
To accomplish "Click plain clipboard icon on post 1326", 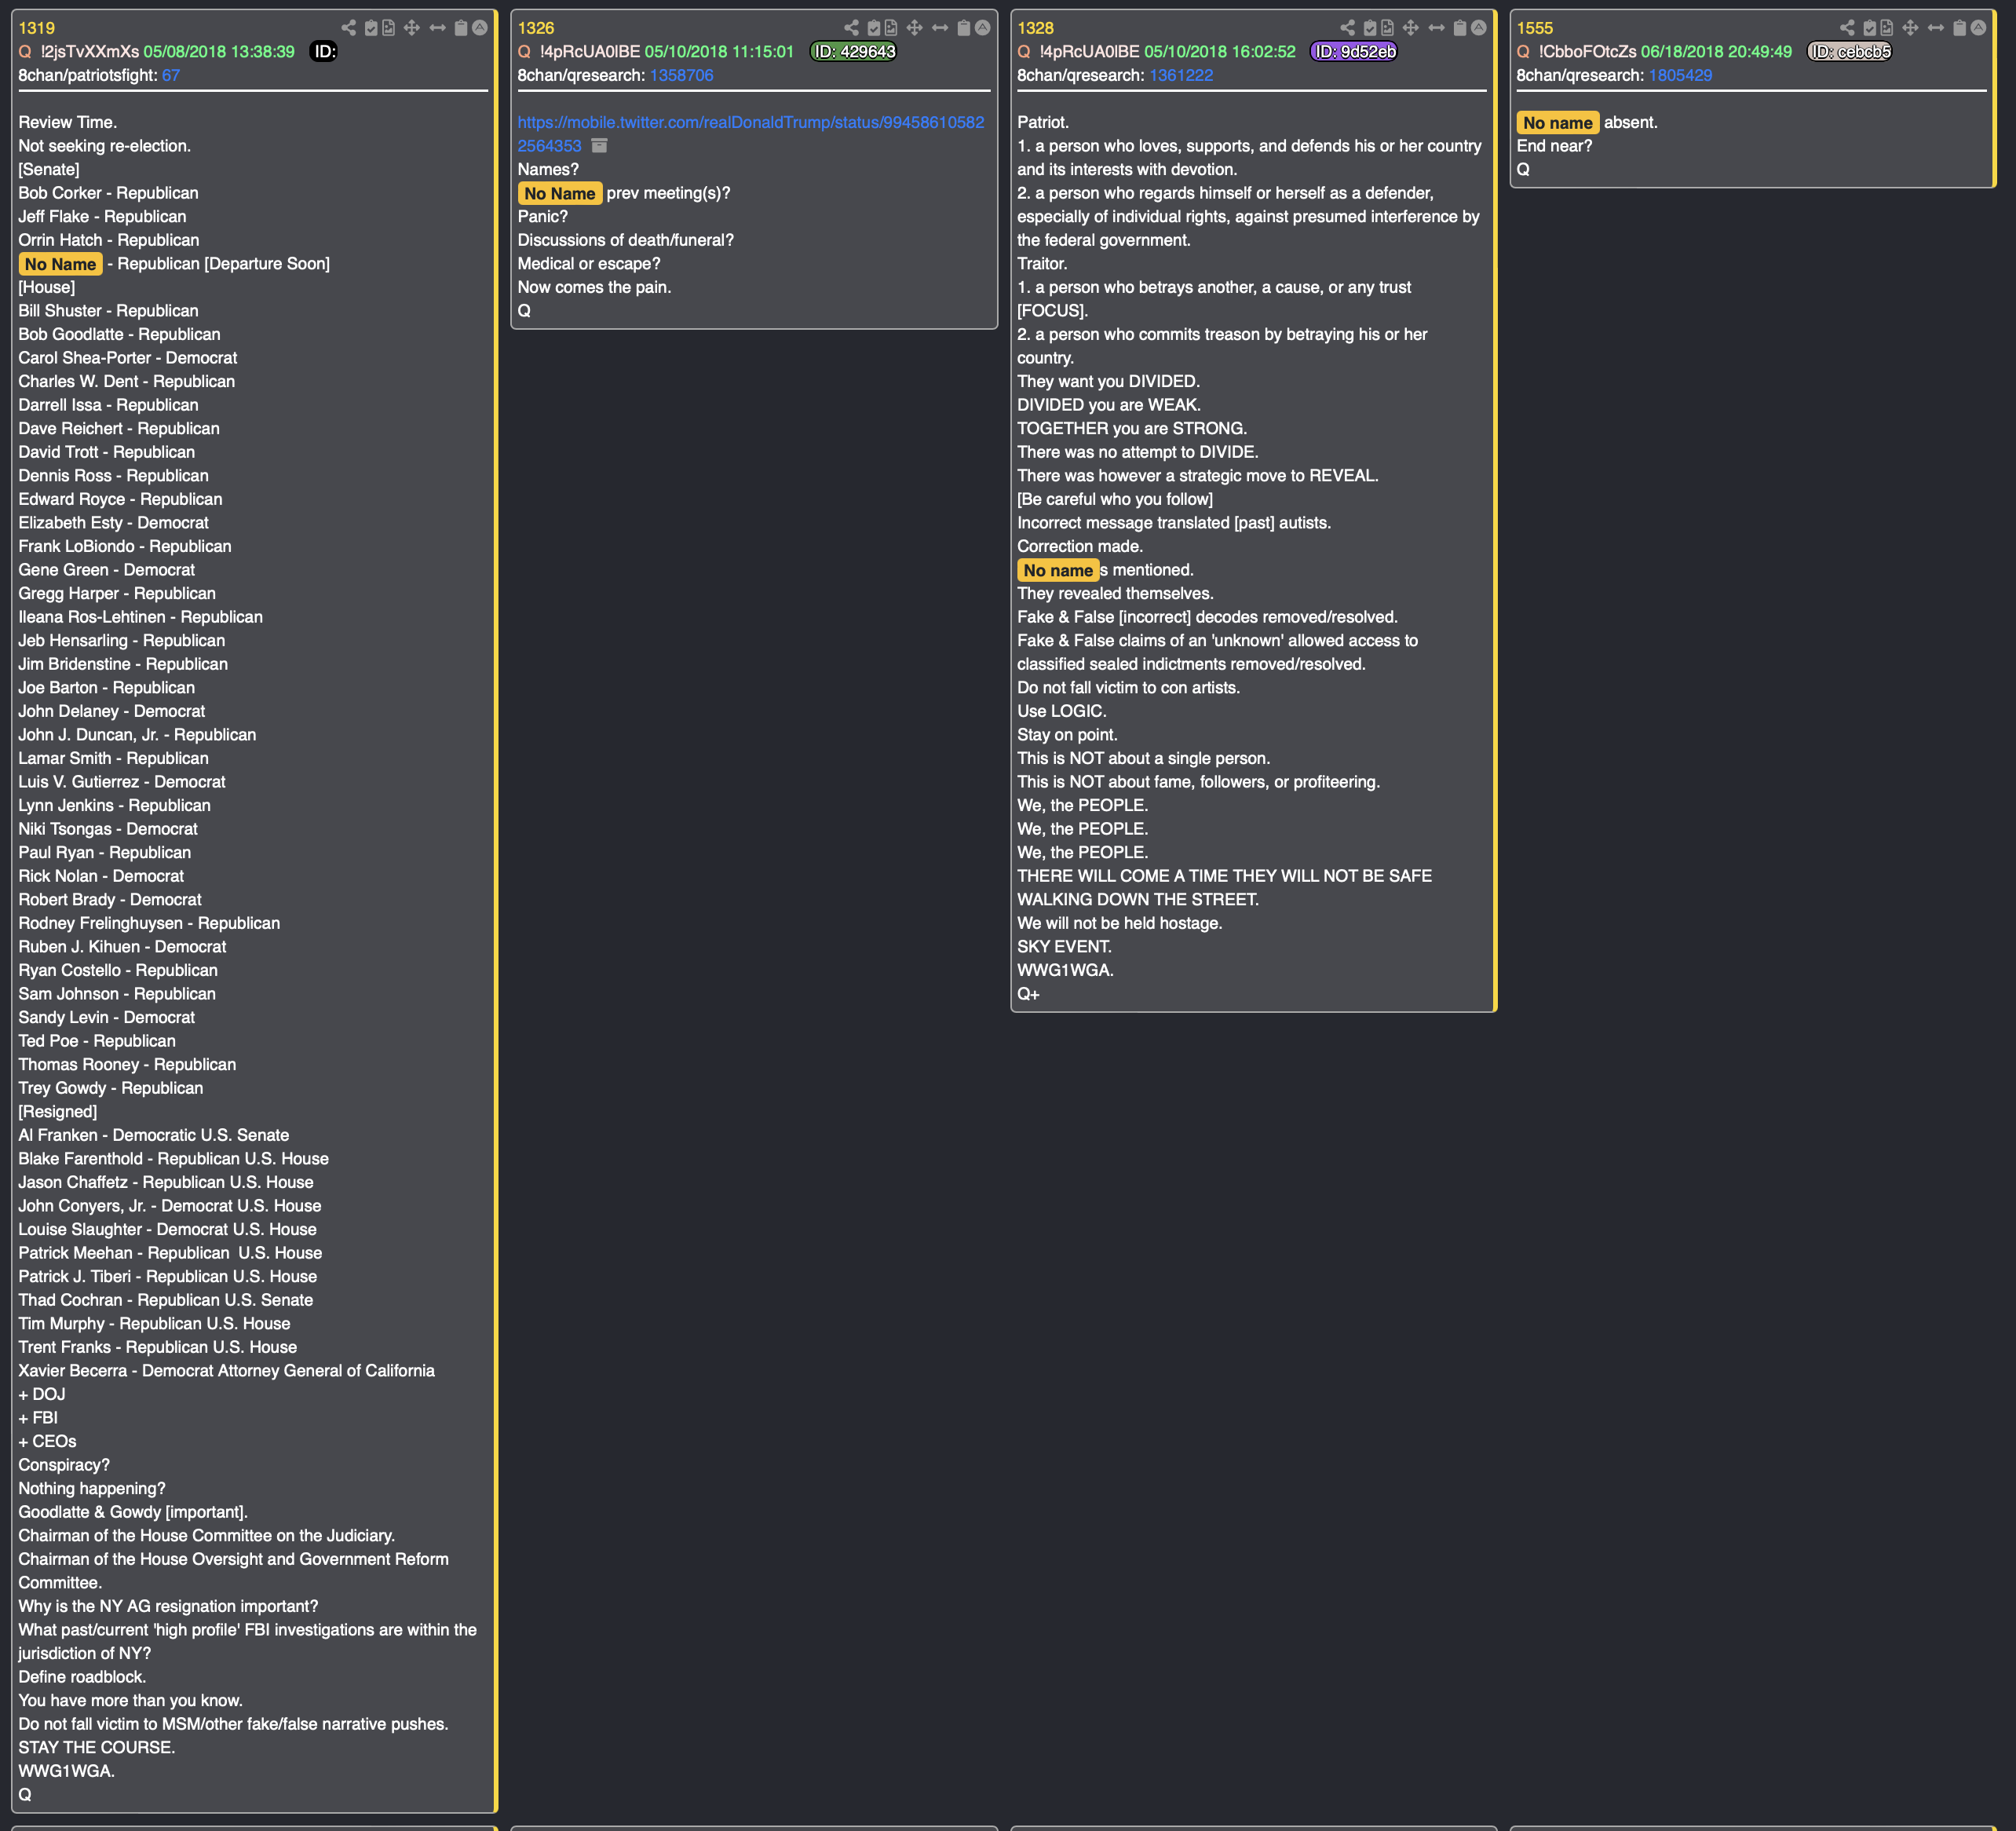I will click(964, 28).
